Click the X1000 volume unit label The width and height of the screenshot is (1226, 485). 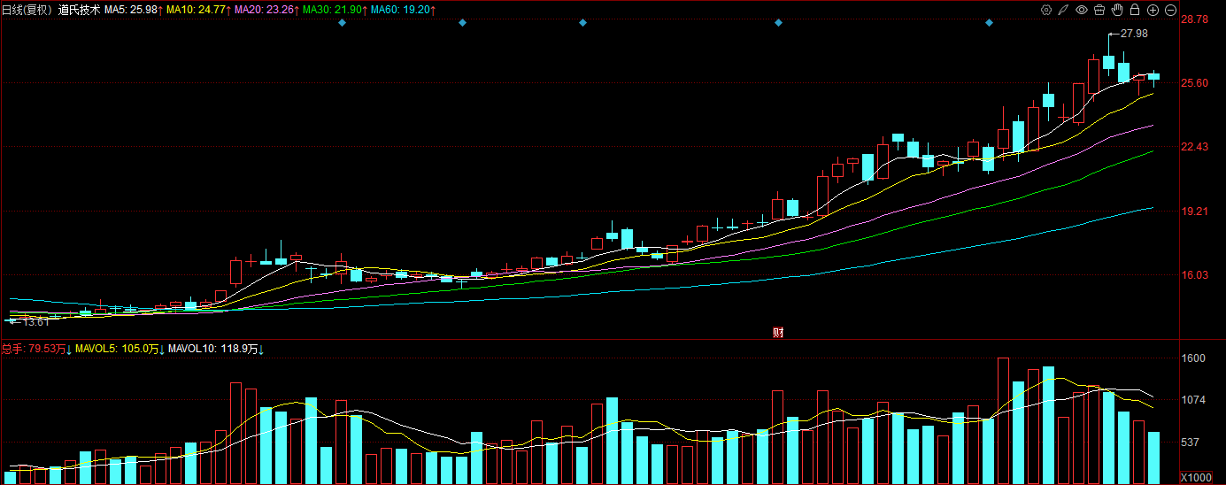coord(1196,478)
